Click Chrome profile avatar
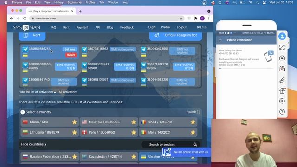 coord(202,19)
